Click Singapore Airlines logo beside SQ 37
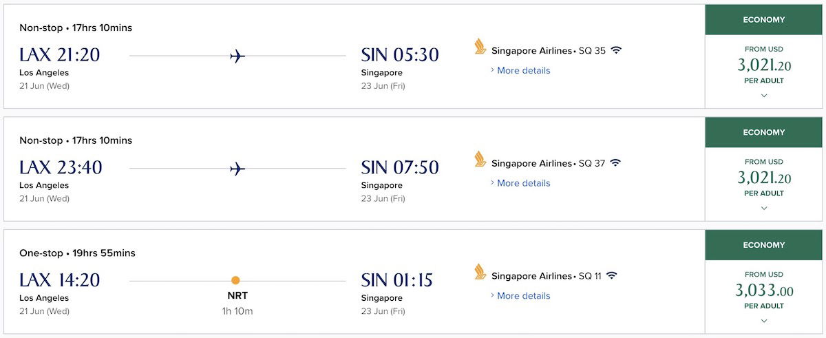This screenshot has width=826, height=338. point(480,160)
